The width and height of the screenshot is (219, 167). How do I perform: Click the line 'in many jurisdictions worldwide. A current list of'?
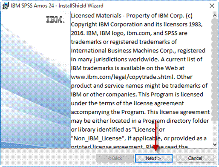[137, 59]
